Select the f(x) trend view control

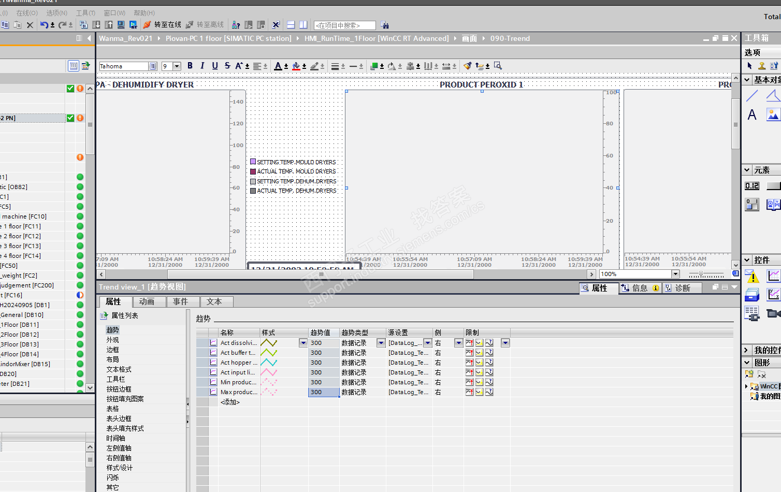tap(773, 295)
